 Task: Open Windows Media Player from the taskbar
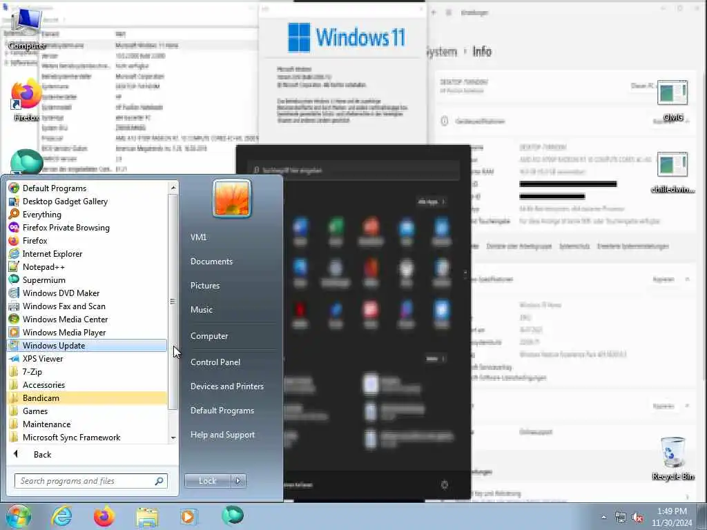click(x=188, y=516)
